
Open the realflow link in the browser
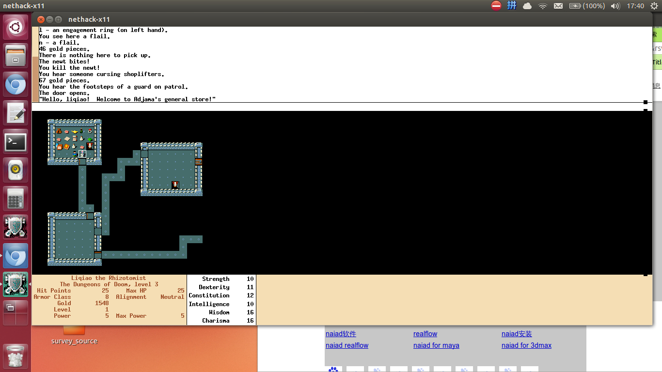[x=425, y=334]
